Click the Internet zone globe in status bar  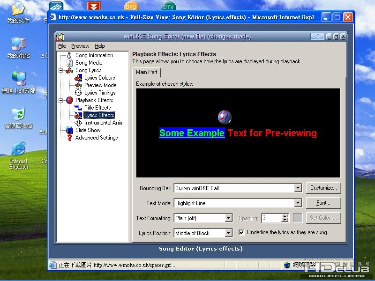pos(287,265)
